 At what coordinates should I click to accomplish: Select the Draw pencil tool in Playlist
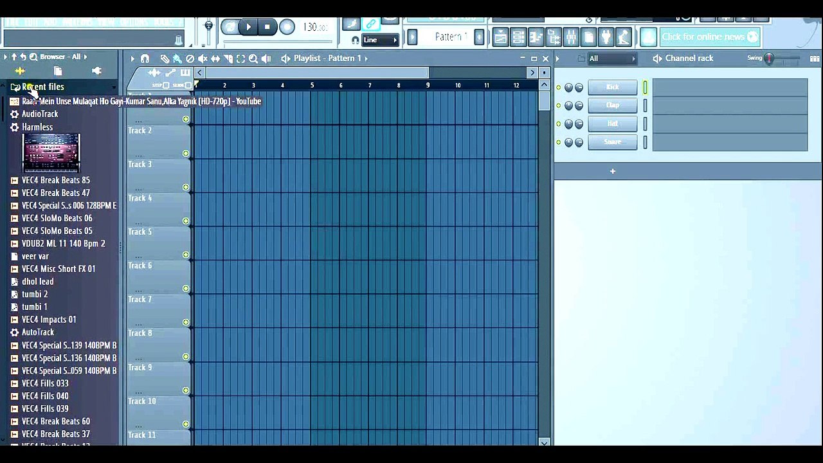tap(165, 59)
